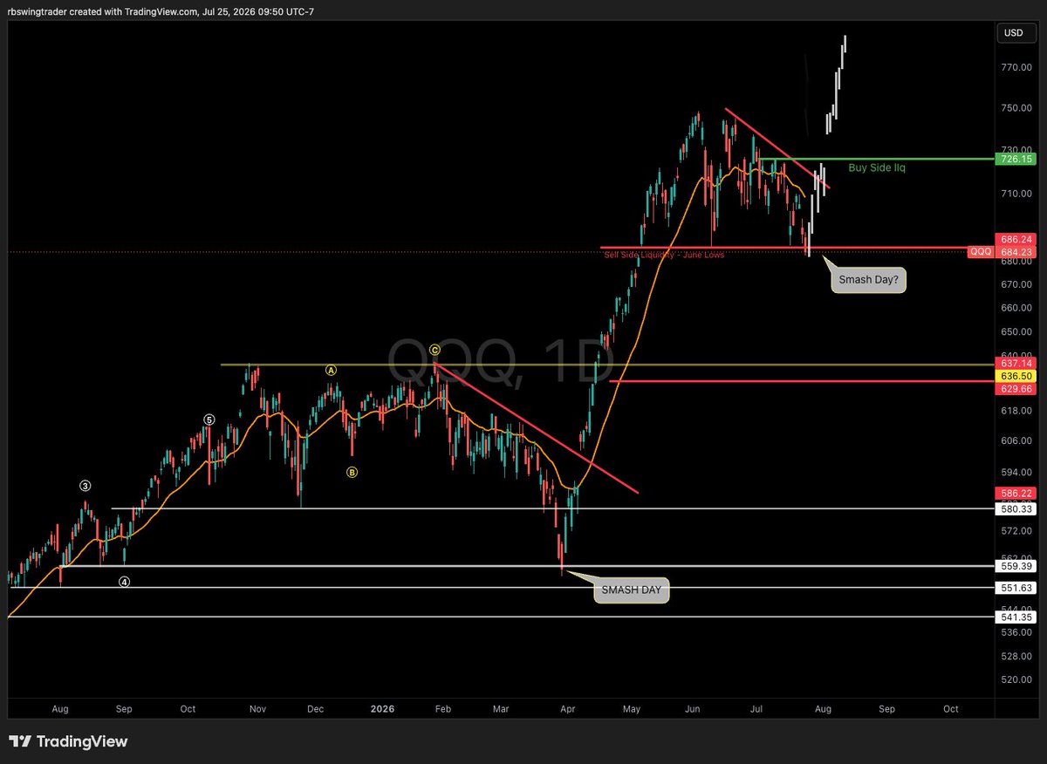The width and height of the screenshot is (1047, 764).
Task: Select the 629.66 red price label
Action: 1014,388
